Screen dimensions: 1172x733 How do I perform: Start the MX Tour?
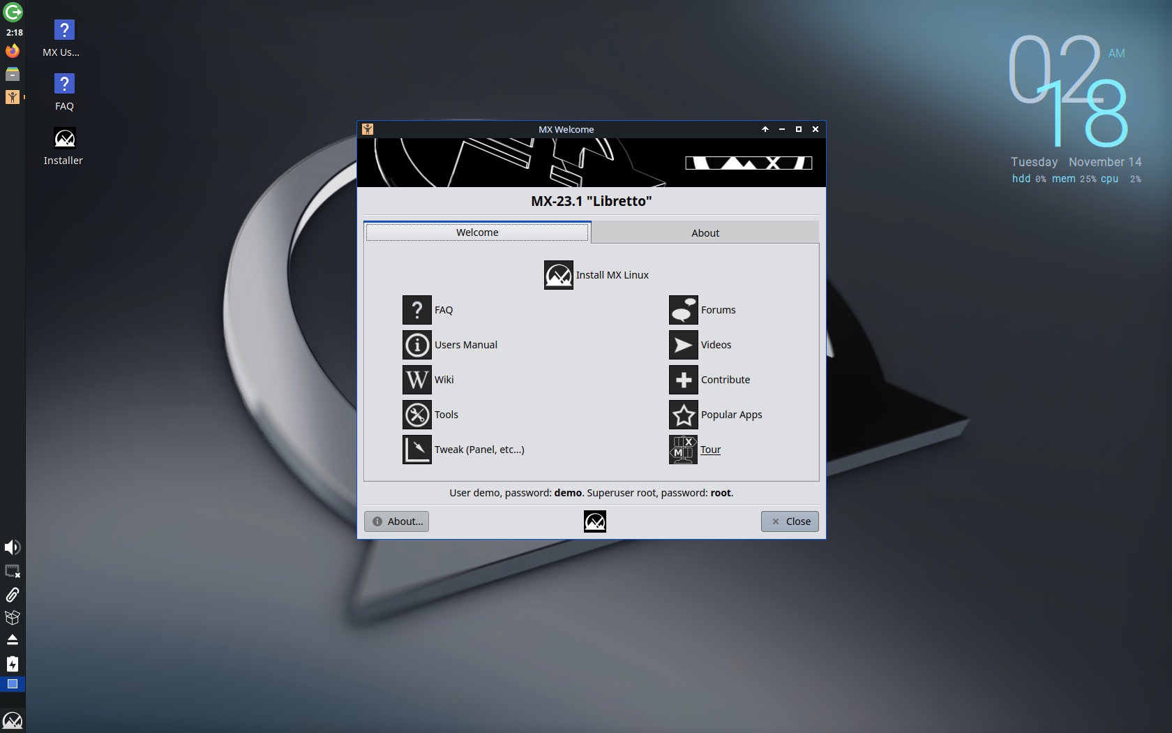point(695,450)
